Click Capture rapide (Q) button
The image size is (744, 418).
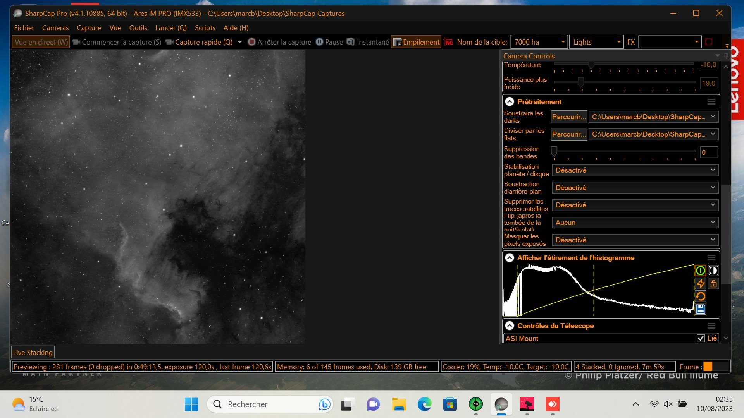(x=199, y=42)
